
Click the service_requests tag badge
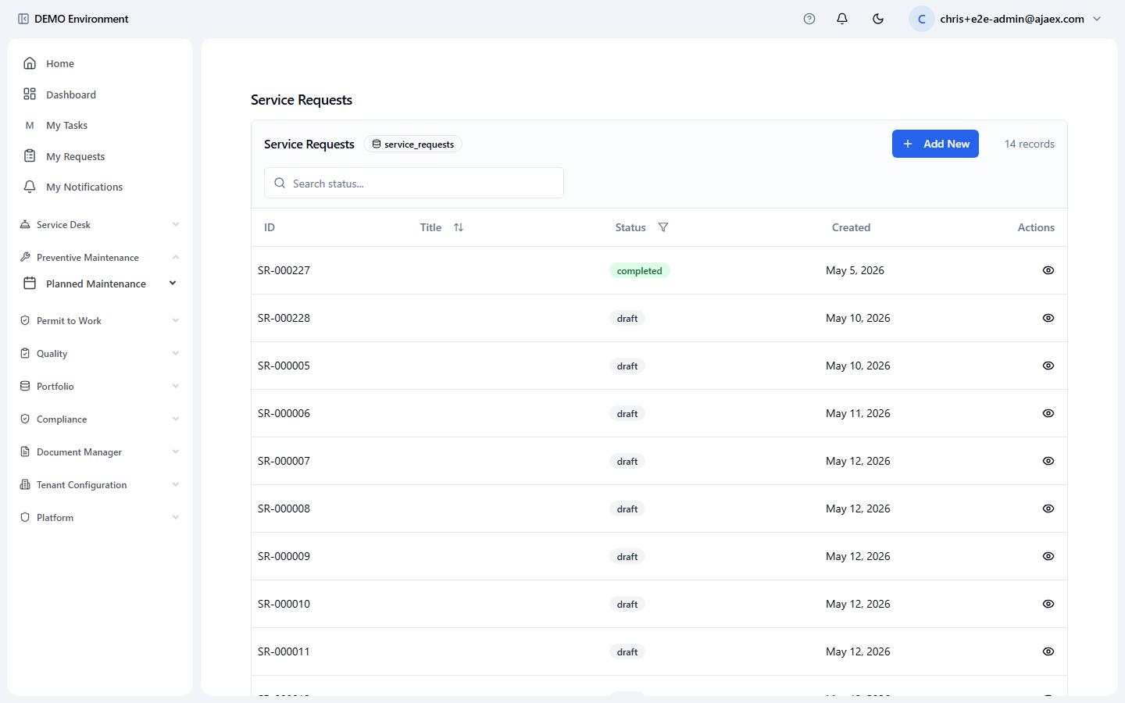point(412,144)
